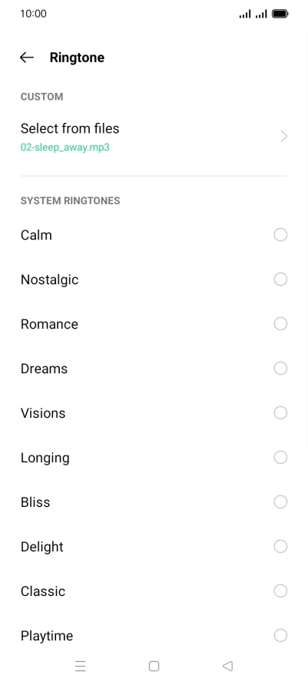Select the Nostalgic ringtone radio button
The image size is (308, 685).
280,280
